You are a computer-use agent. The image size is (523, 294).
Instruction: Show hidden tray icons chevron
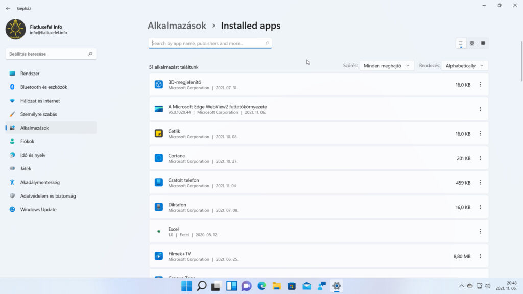click(x=461, y=286)
